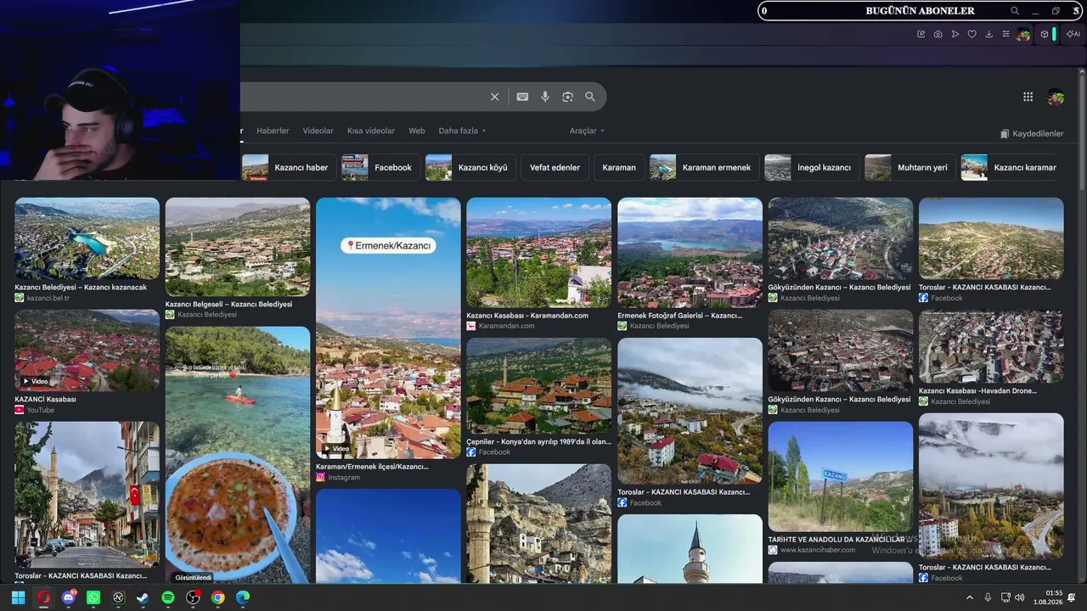The height and width of the screenshot is (611, 1087).
Task: Select the Kazancı haber filter chip
Action: point(289,167)
